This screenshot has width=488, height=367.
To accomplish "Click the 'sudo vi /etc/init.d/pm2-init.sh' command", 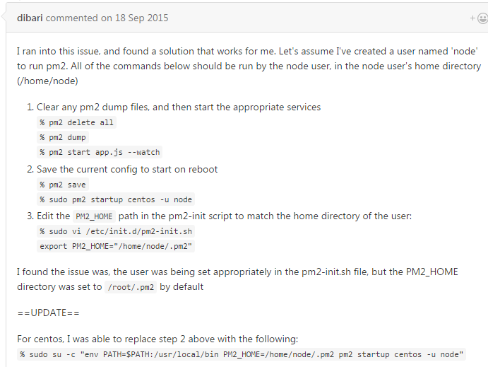I will [x=116, y=231].
